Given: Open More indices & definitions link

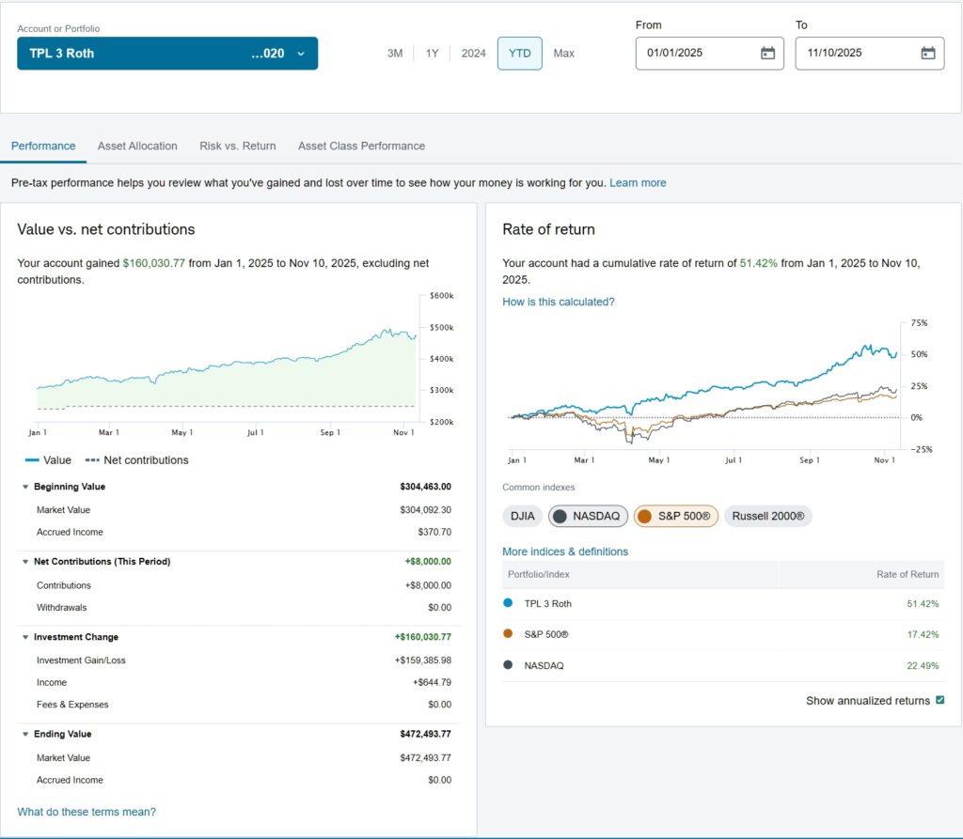Looking at the screenshot, I should pos(564,552).
